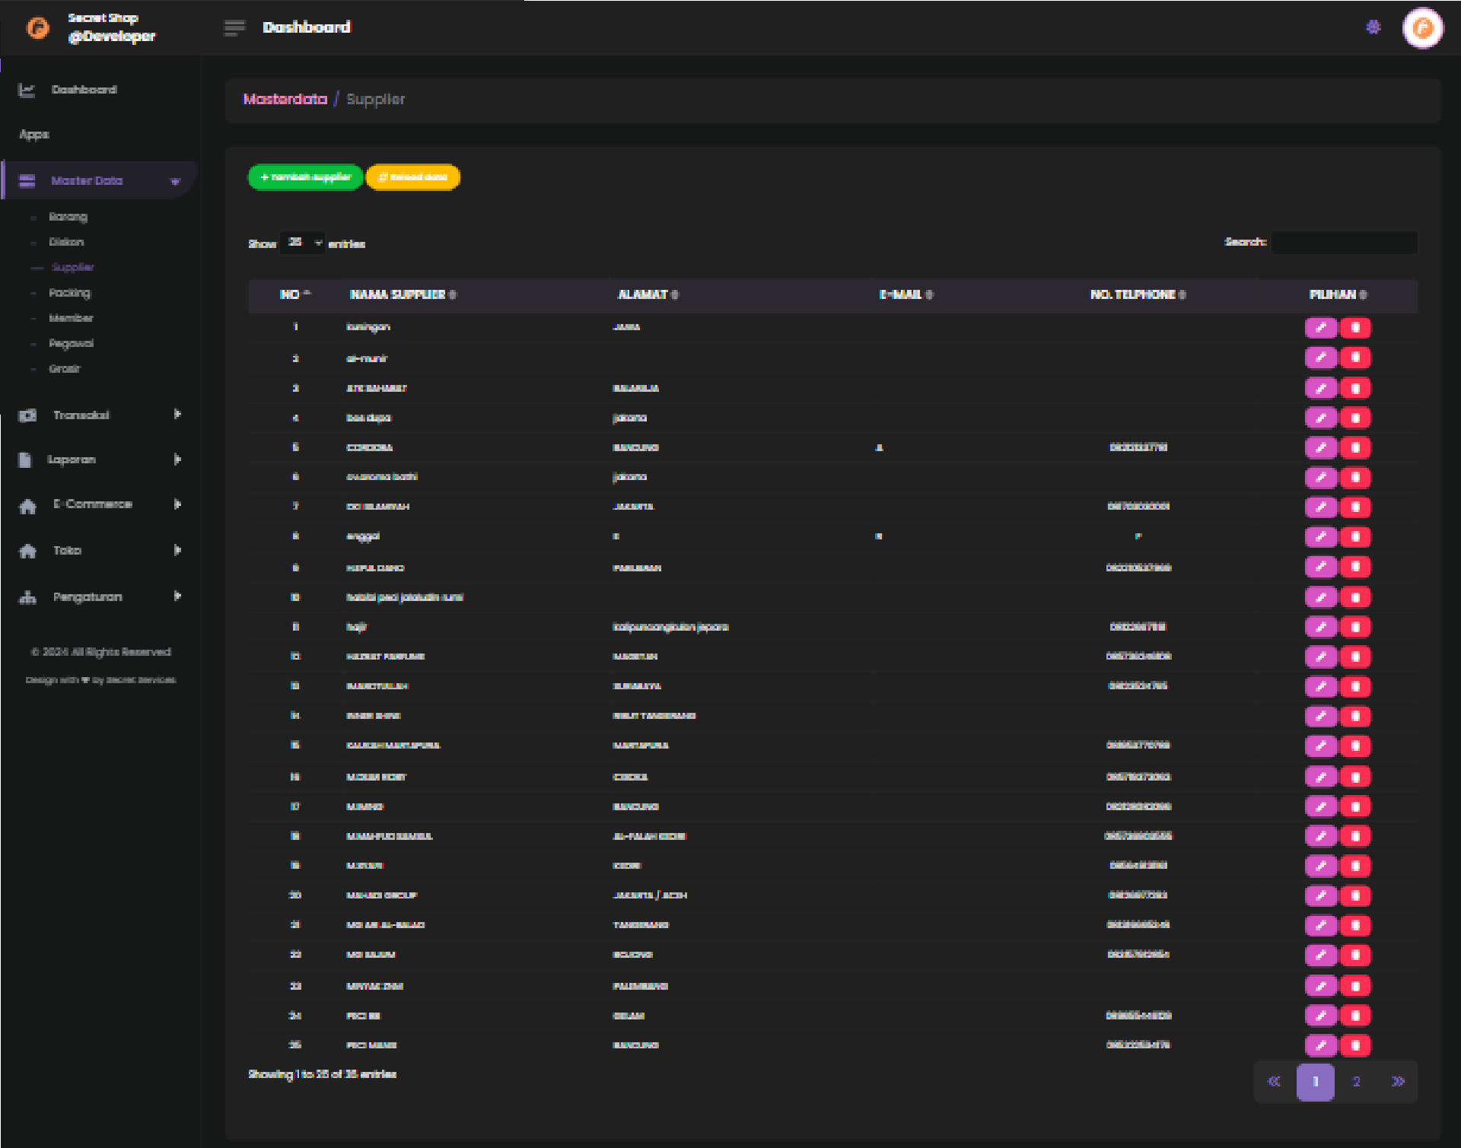The height and width of the screenshot is (1148, 1461).
Task: Open the show entries dropdown
Action: tap(302, 243)
